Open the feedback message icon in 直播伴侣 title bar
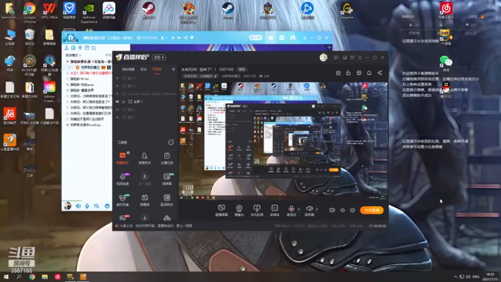501x282 pixels. coord(336,58)
